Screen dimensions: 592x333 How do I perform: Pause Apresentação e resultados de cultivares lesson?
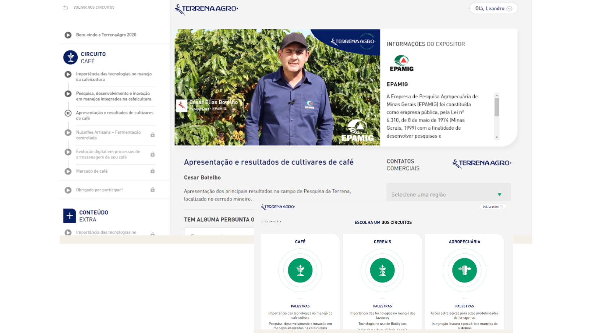click(x=68, y=113)
